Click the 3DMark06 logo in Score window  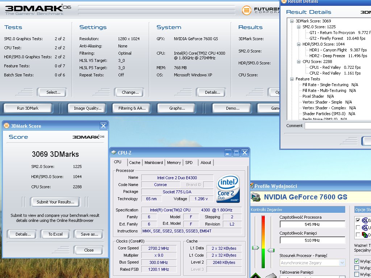point(88,137)
